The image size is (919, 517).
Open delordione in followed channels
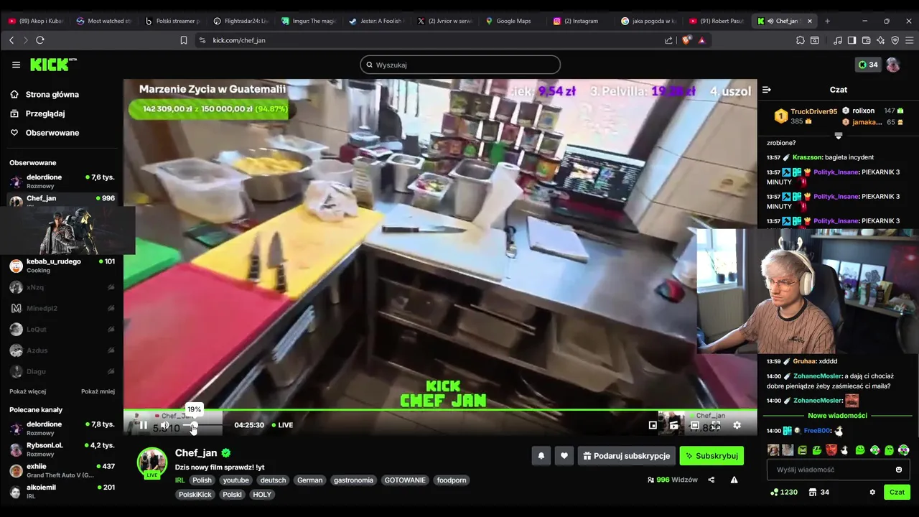[x=62, y=181]
